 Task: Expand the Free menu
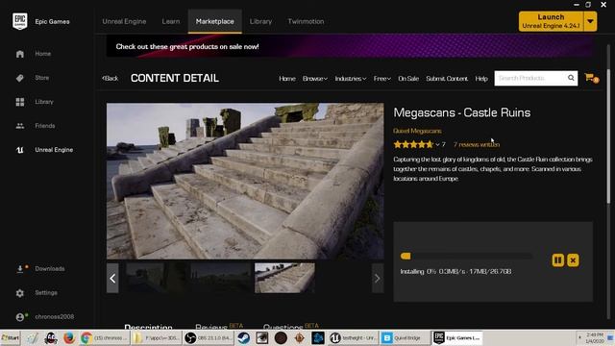381,79
